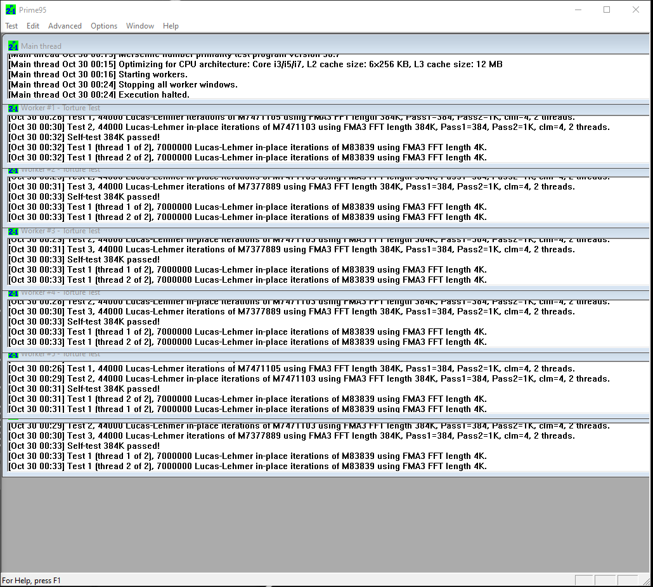Click the Prime95 app icon in title bar

pyautogui.click(x=10, y=10)
